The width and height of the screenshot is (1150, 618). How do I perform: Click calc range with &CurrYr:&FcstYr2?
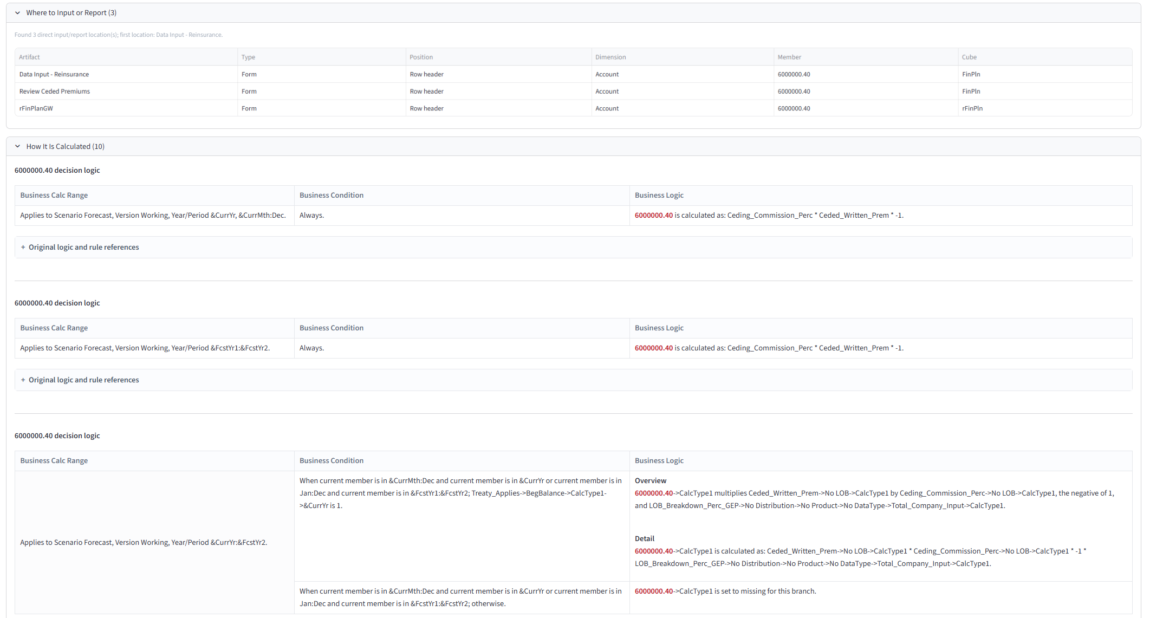(x=144, y=542)
